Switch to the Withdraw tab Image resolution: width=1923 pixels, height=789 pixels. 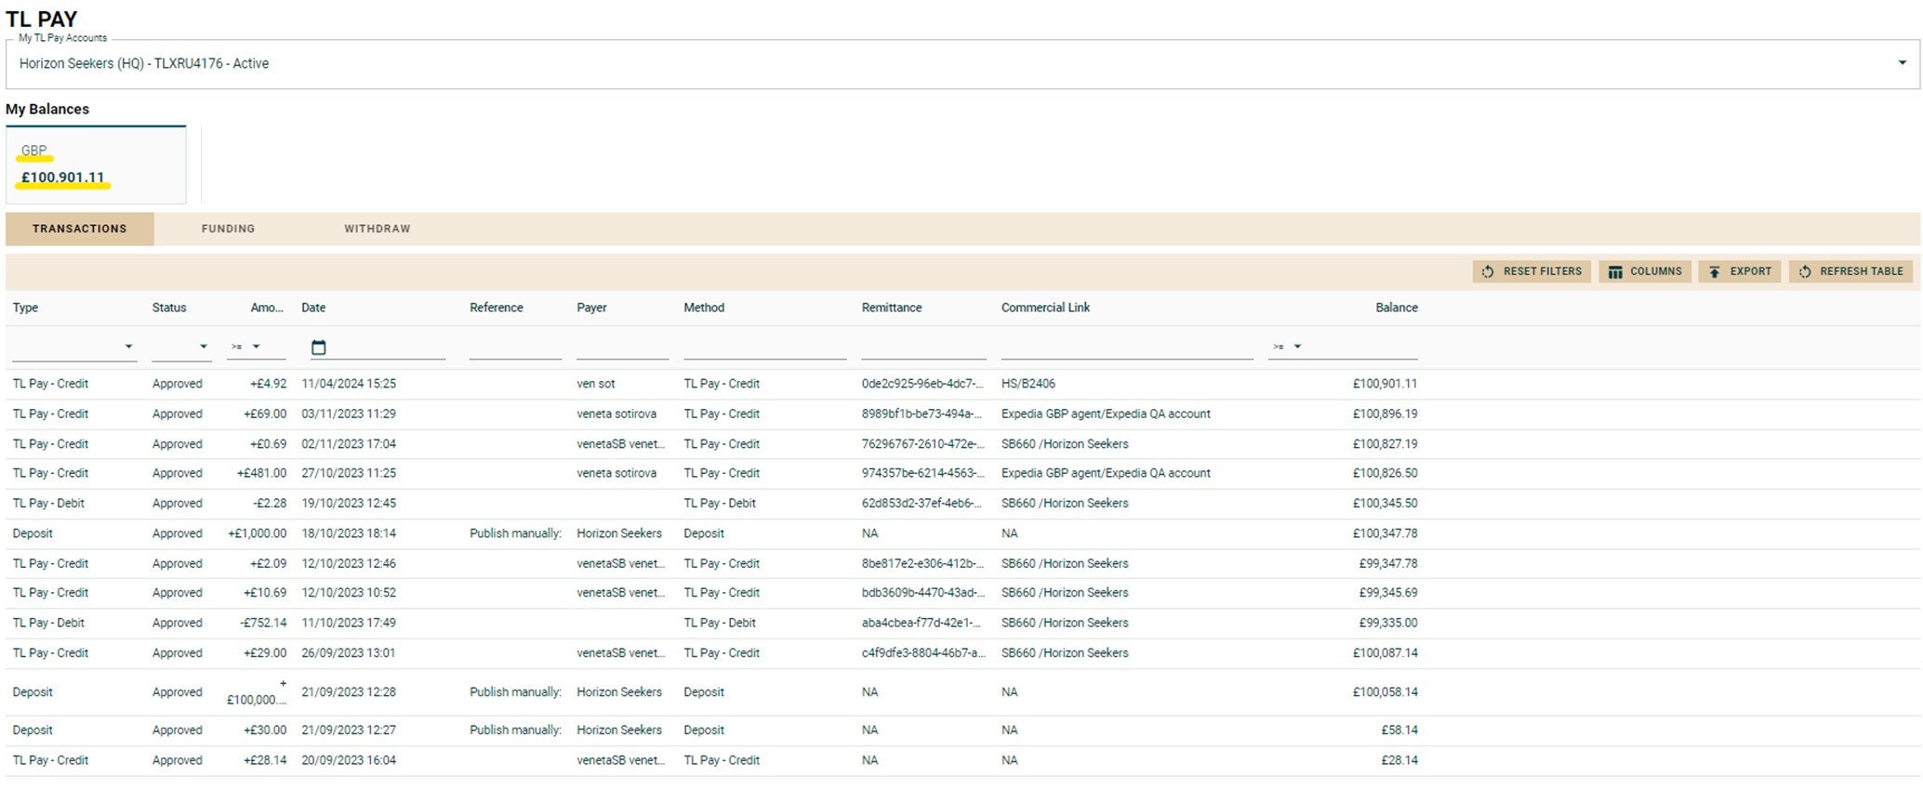click(x=377, y=229)
